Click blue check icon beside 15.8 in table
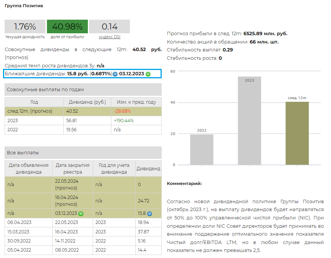 (150, 213)
